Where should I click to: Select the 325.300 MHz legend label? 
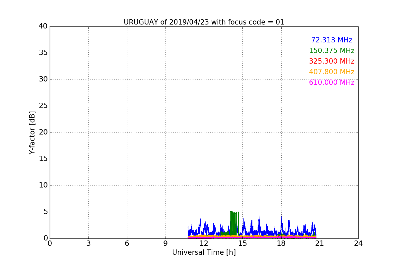point(332,61)
